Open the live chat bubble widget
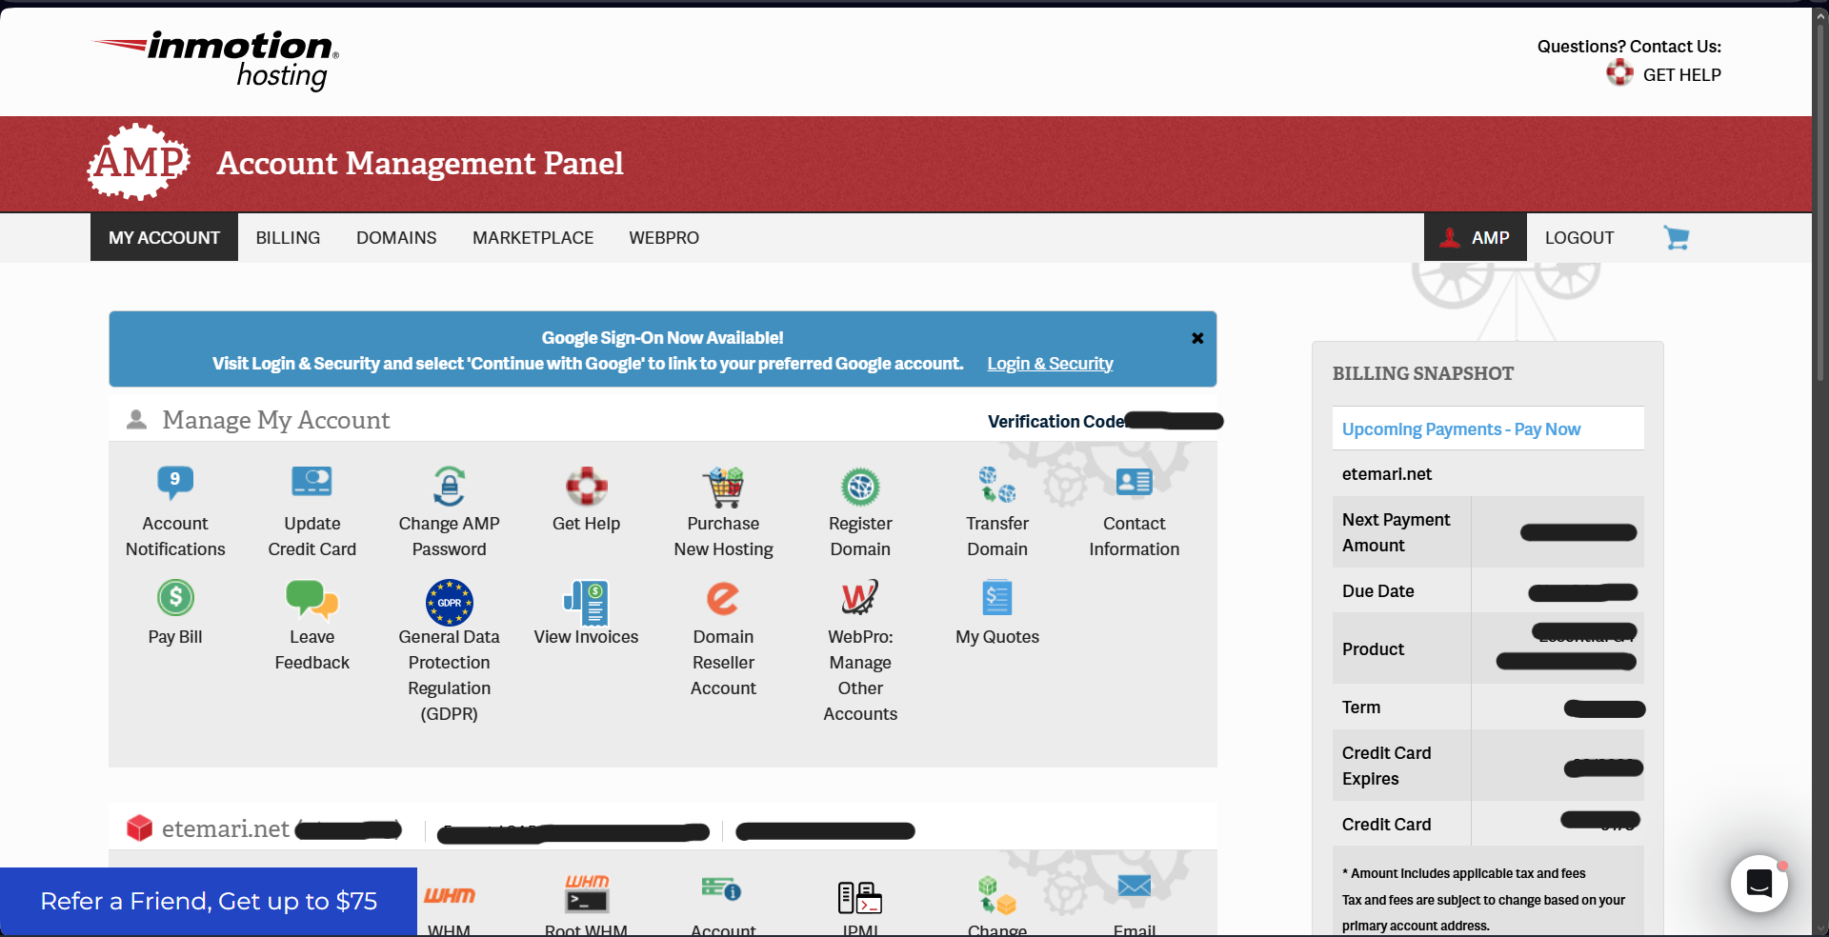This screenshot has height=937, width=1829. (x=1759, y=884)
